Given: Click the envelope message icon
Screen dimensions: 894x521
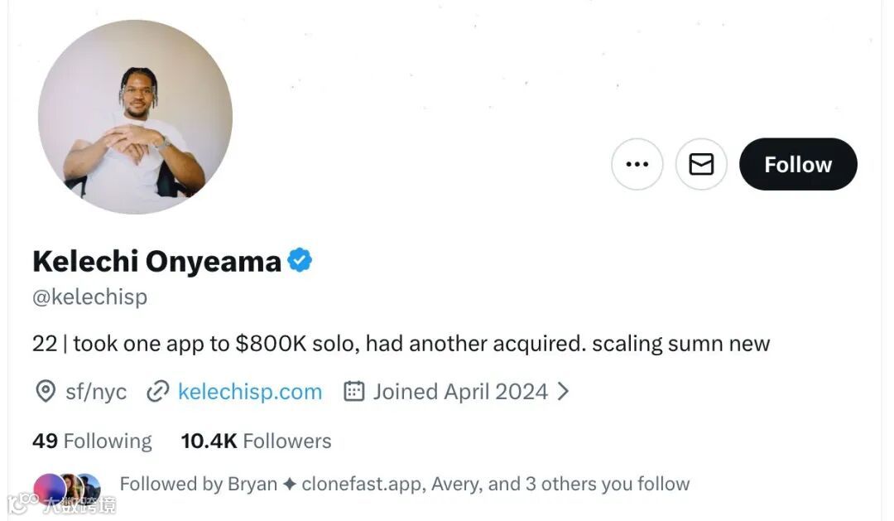Looking at the screenshot, I should pos(701,164).
